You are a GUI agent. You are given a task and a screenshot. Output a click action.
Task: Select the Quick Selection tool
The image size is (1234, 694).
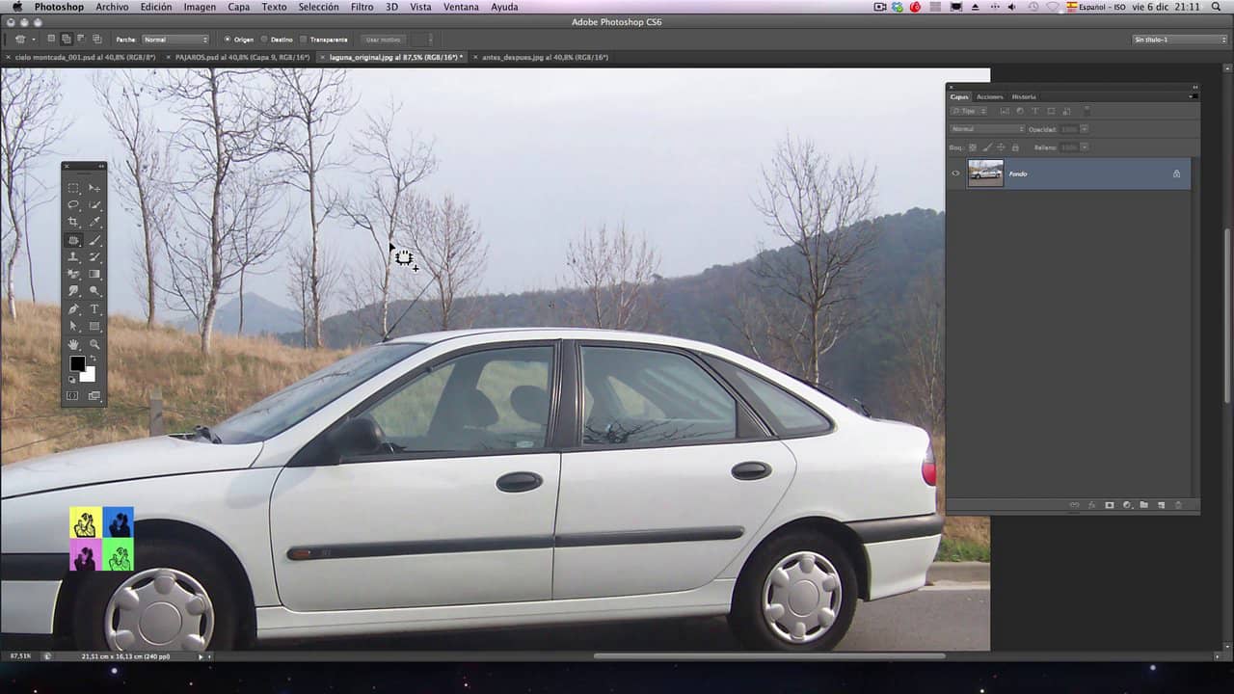pyautogui.click(x=94, y=205)
